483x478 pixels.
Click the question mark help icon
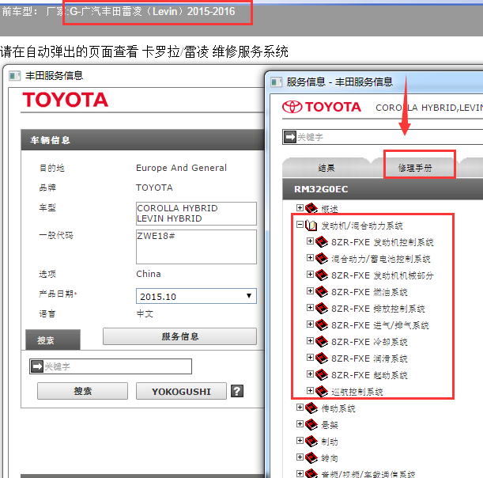coord(236,391)
